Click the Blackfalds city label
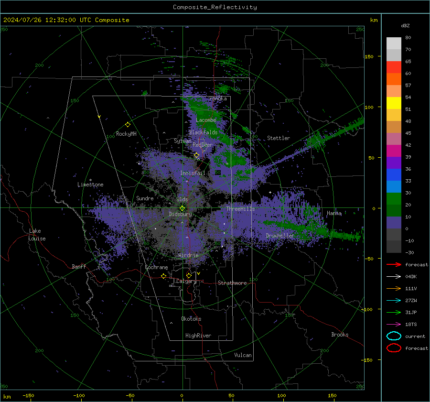The height and width of the screenshot is (402, 430). (203, 132)
